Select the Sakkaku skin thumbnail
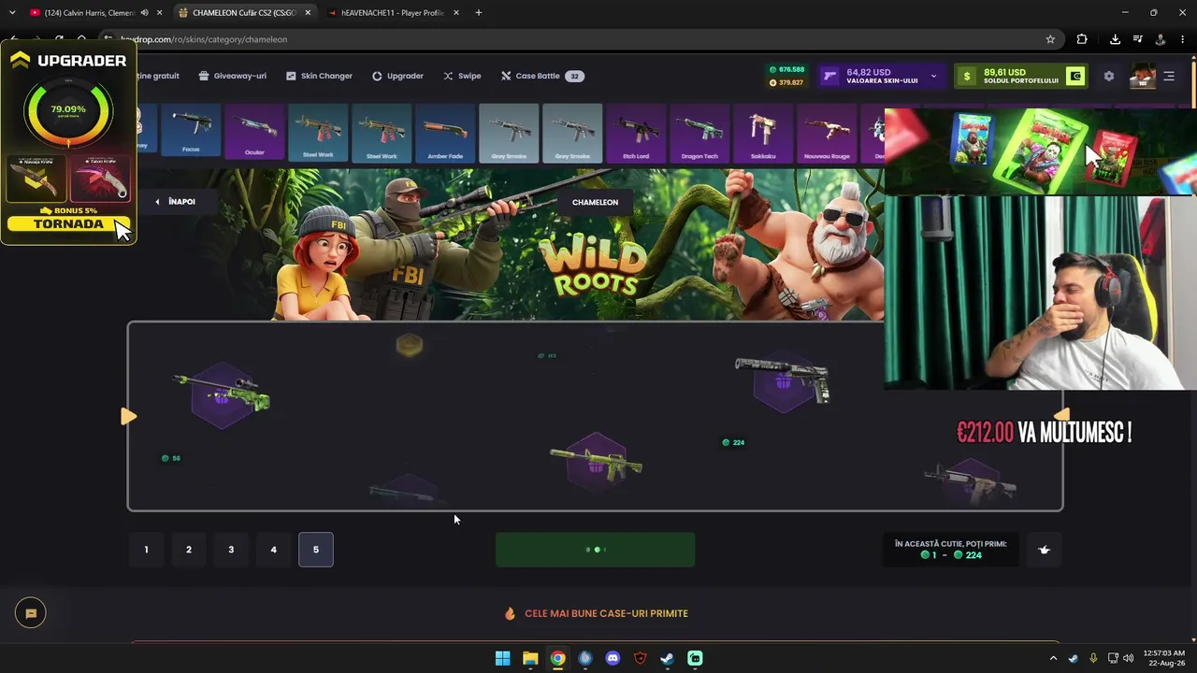The width and height of the screenshot is (1197, 673). pos(763,133)
